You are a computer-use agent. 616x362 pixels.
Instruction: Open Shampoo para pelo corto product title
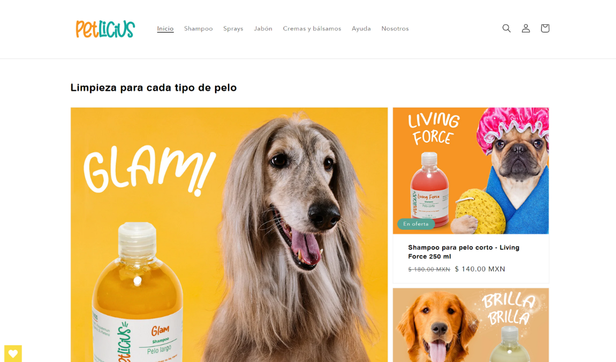click(463, 252)
